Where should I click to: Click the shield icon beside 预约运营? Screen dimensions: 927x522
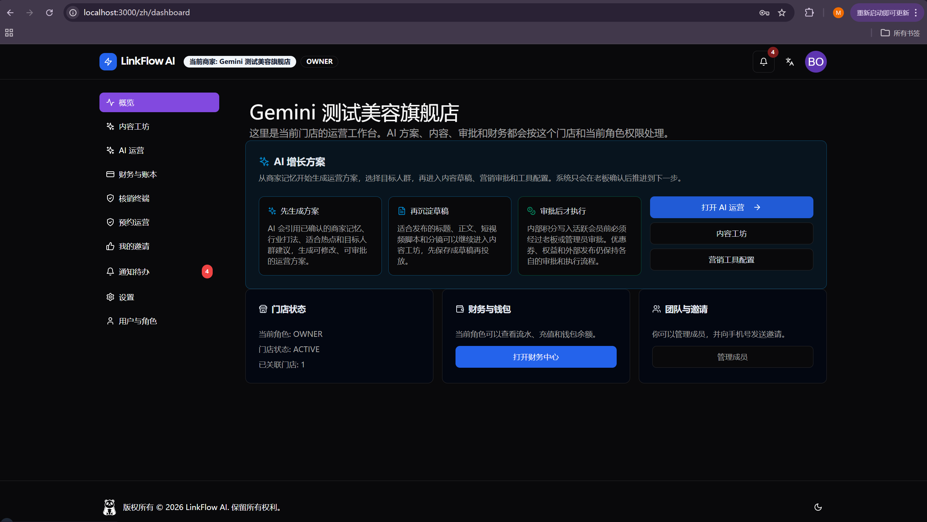110,222
